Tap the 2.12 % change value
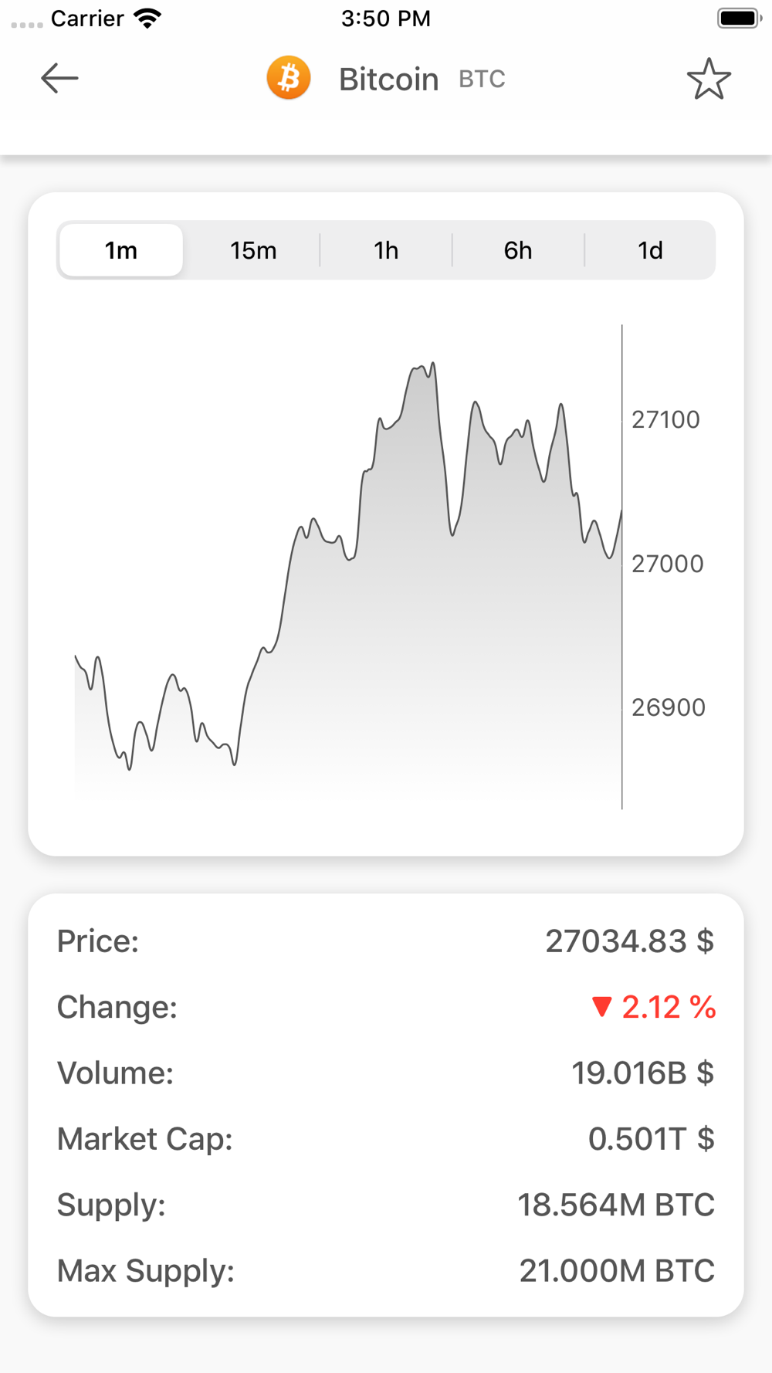This screenshot has height=1373, width=772. [669, 1007]
